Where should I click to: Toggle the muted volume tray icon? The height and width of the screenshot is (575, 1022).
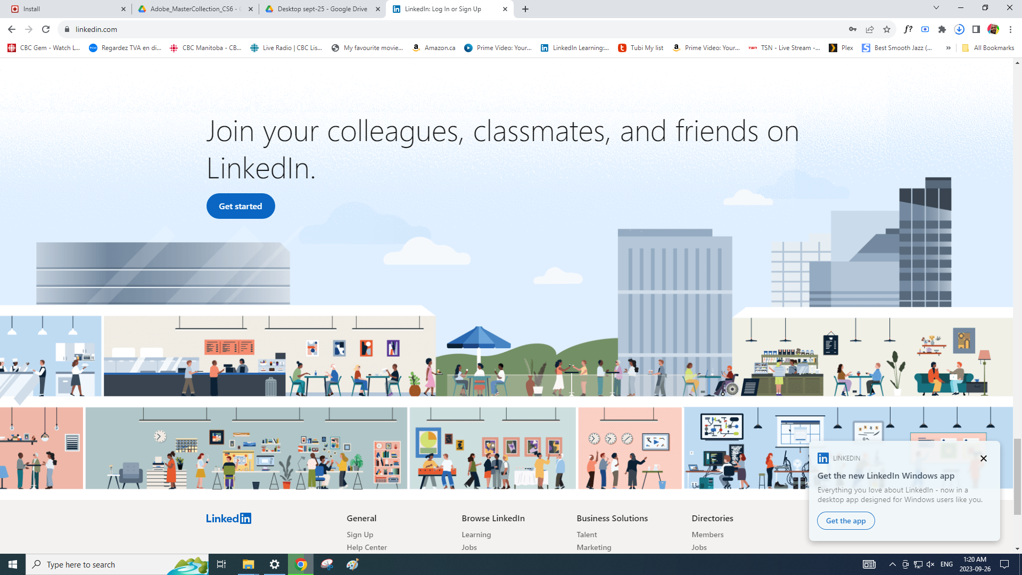click(x=930, y=564)
